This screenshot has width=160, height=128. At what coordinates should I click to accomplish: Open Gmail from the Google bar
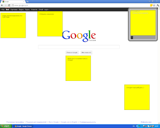pyautogui.click(x=41, y=10)
